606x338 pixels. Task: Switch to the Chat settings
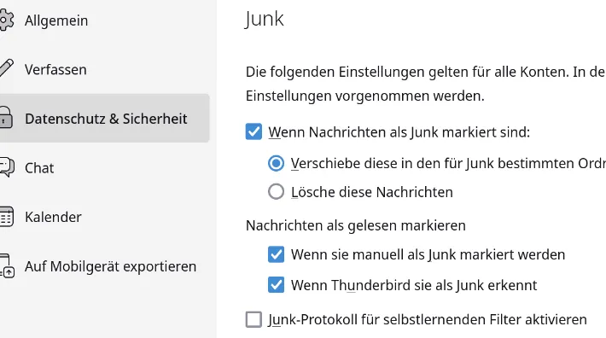tap(104, 167)
